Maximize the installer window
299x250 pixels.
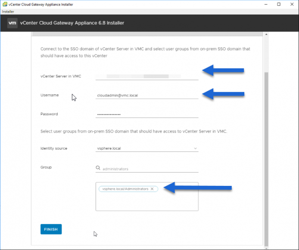[279, 4]
